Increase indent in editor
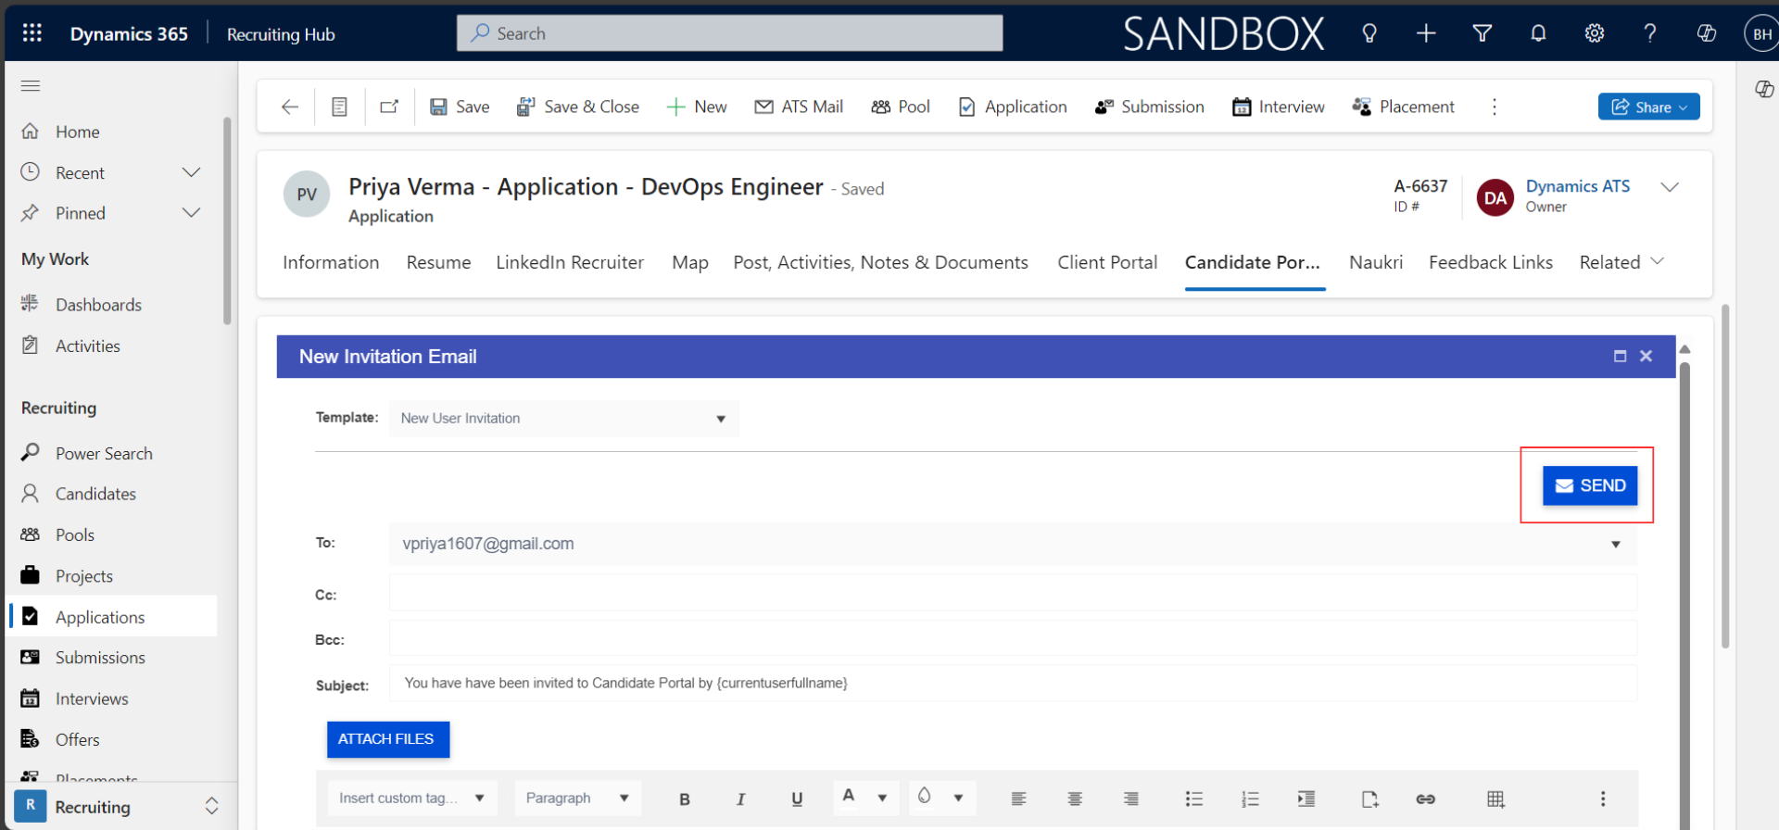The width and height of the screenshot is (1779, 830). coord(1306,799)
